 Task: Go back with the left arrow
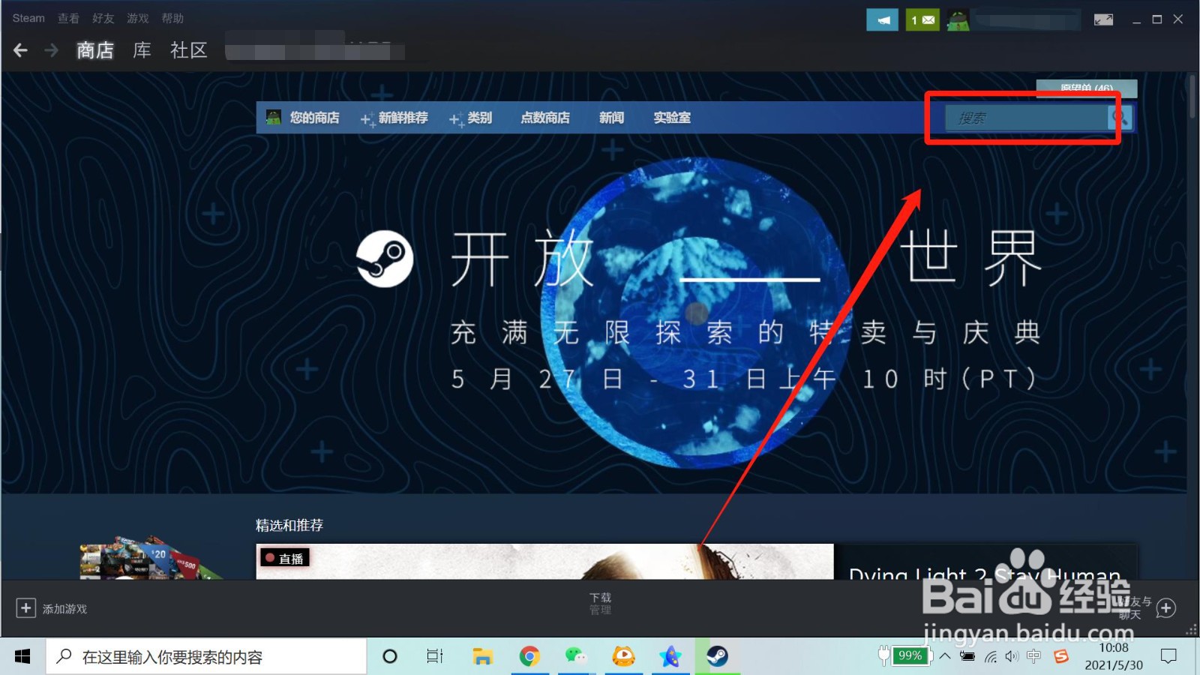pyautogui.click(x=21, y=50)
